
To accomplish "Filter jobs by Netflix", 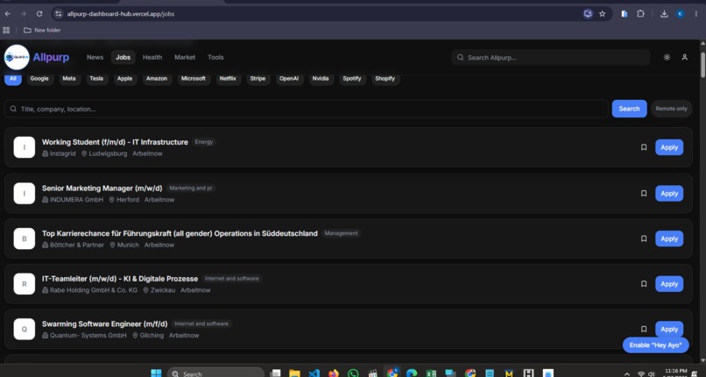I will [x=228, y=78].
